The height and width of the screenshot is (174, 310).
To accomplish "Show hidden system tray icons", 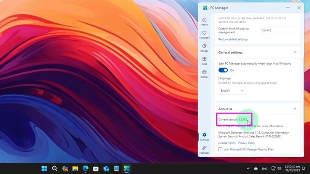I will (248, 169).
